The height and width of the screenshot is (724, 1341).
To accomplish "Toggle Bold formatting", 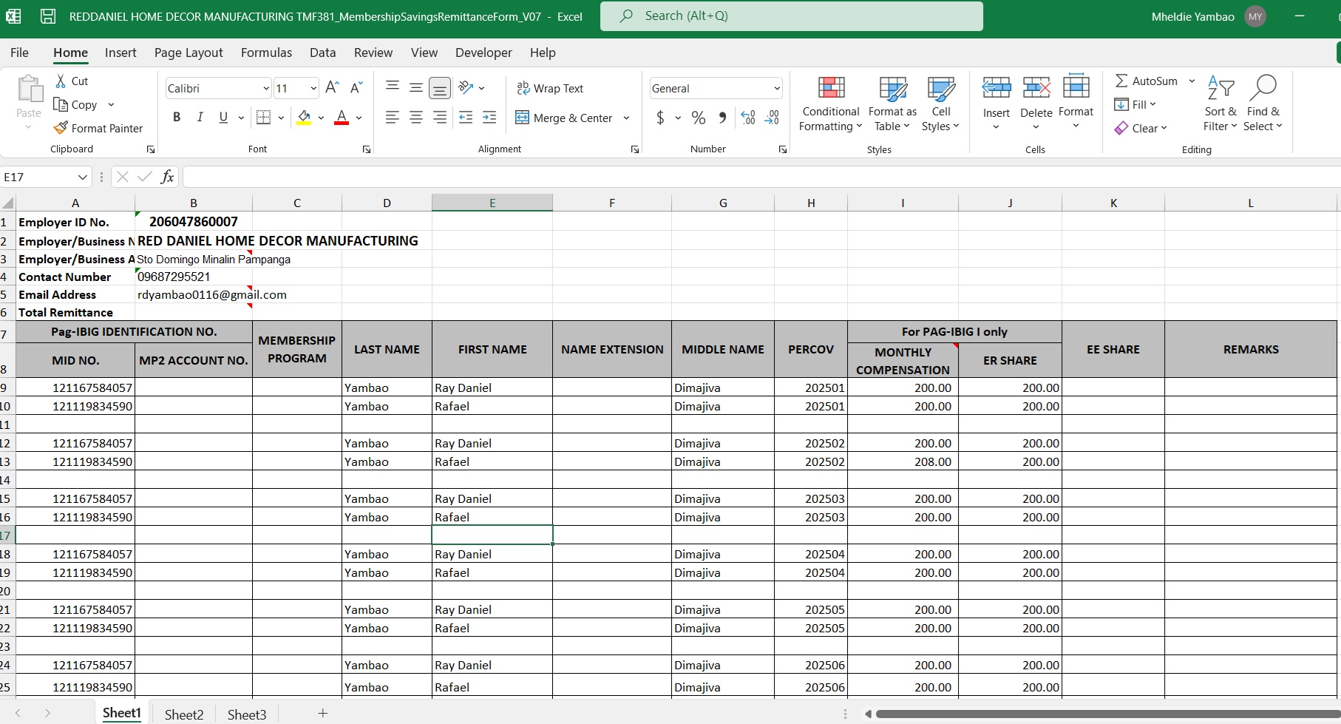I will [176, 117].
